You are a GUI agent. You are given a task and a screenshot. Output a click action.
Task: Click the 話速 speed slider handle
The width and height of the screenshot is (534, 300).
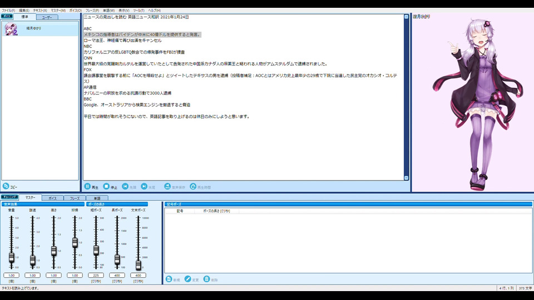[32, 260]
